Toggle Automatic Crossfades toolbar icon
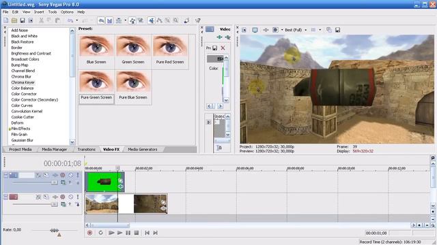Screen dimensions: 437x245 [109, 20]
